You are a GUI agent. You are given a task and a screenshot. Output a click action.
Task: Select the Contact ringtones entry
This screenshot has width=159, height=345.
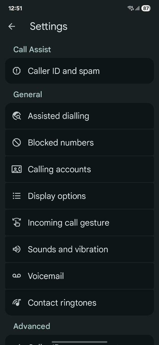pyautogui.click(x=80, y=303)
